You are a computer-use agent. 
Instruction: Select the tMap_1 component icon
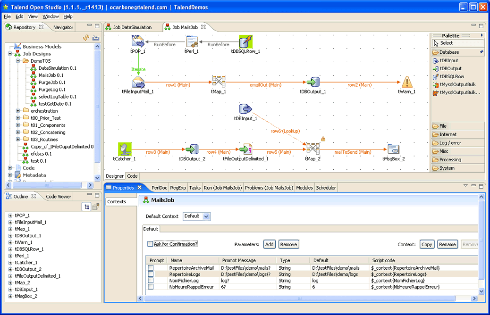(x=219, y=82)
